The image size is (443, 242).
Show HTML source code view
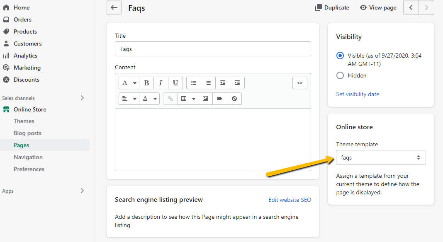point(300,83)
